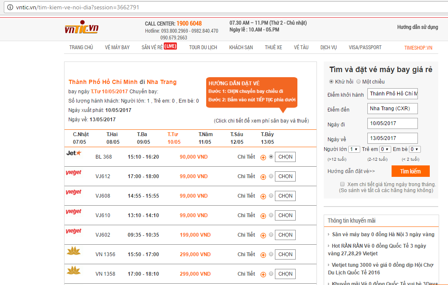Select the C.Nhật 07/05 date tab
The height and width of the screenshot is (285, 448).
pos(81,138)
